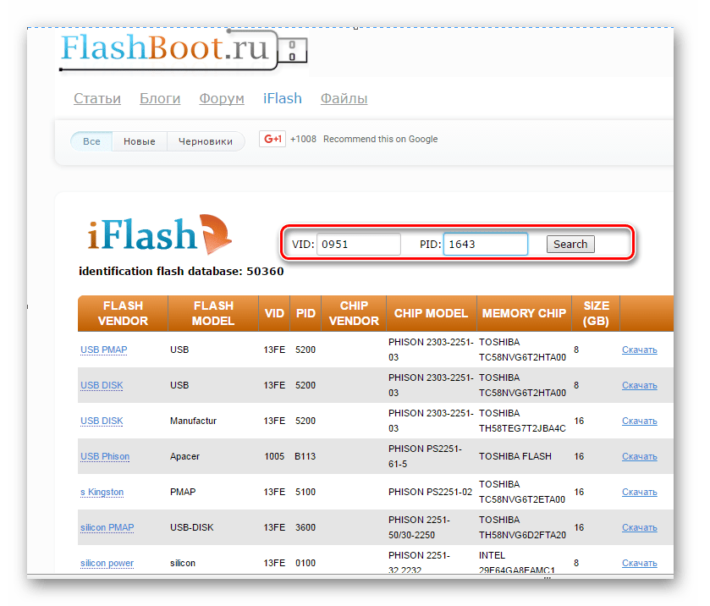Image resolution: width=710 pixels, height=606 pixels.
Task: Click the 5100 PID cell
Action: (x=305, y=492)
